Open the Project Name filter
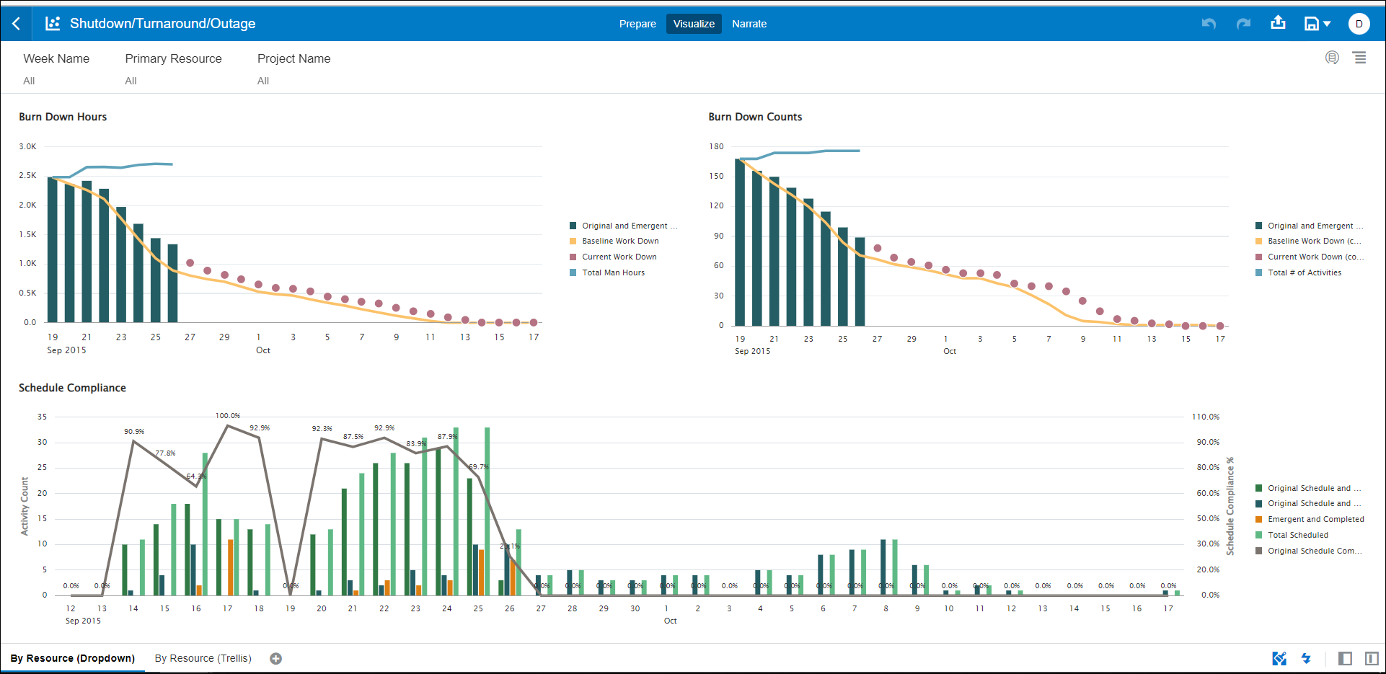The width and height of the screenshot is (1386, 674). point(293,58)
